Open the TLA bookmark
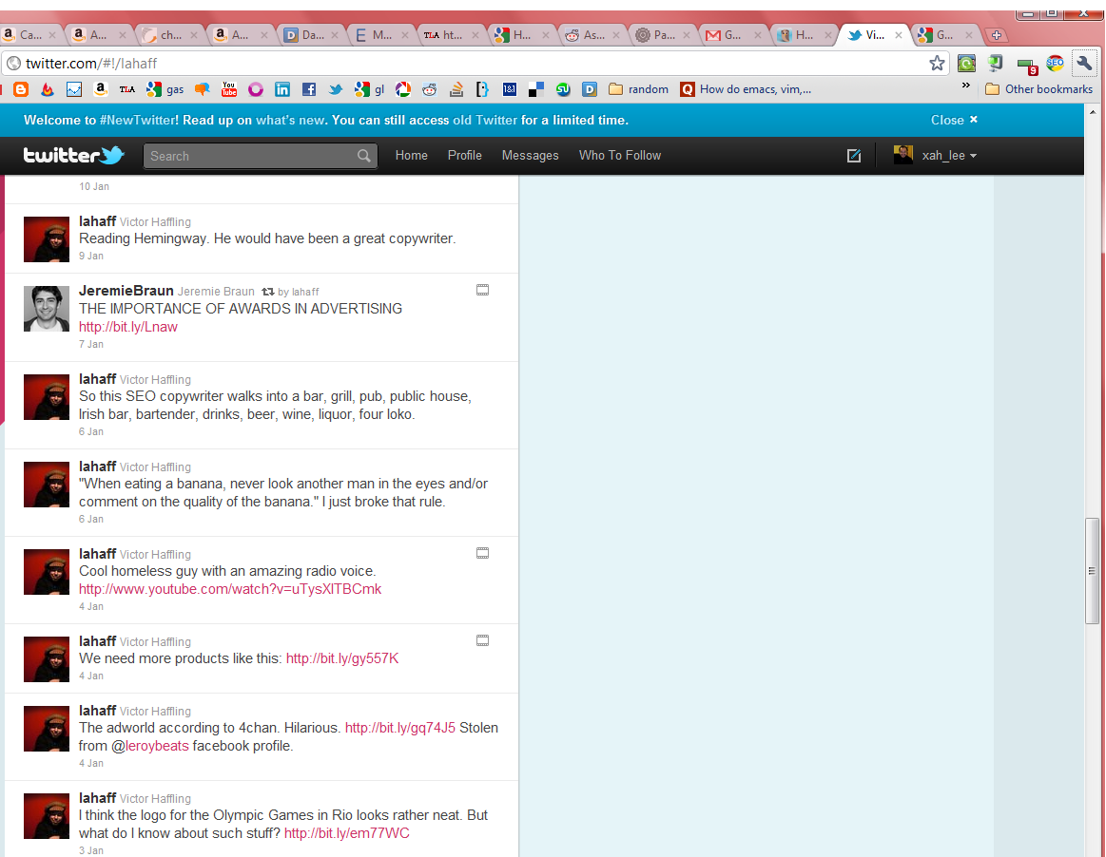 point(127,89)
